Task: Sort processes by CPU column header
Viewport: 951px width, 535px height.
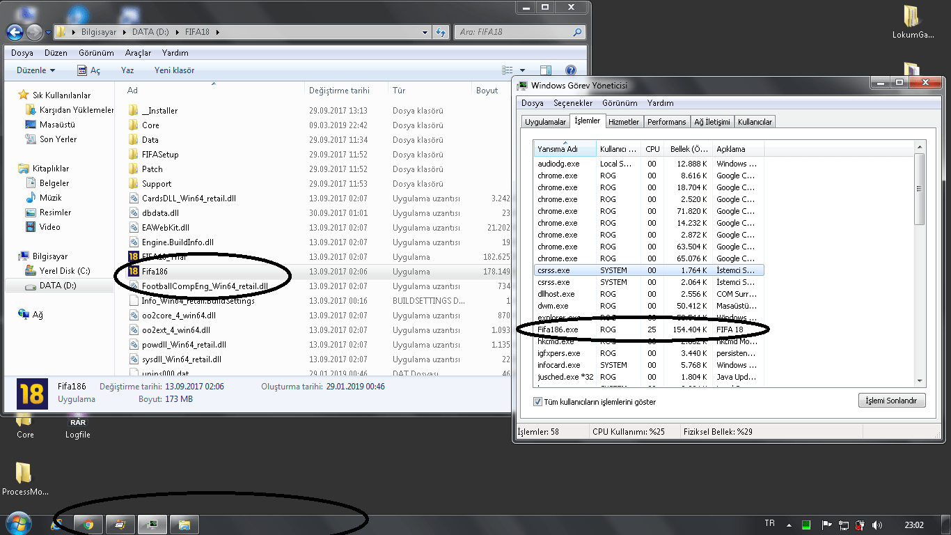Action: pyautogui.click(x=652, y=149)
